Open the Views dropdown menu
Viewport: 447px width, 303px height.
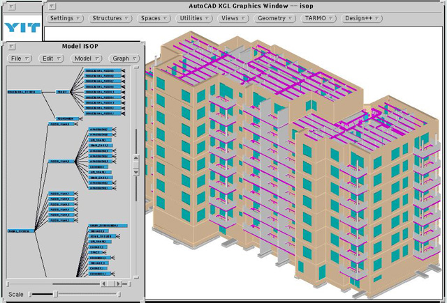coord(234,19)
